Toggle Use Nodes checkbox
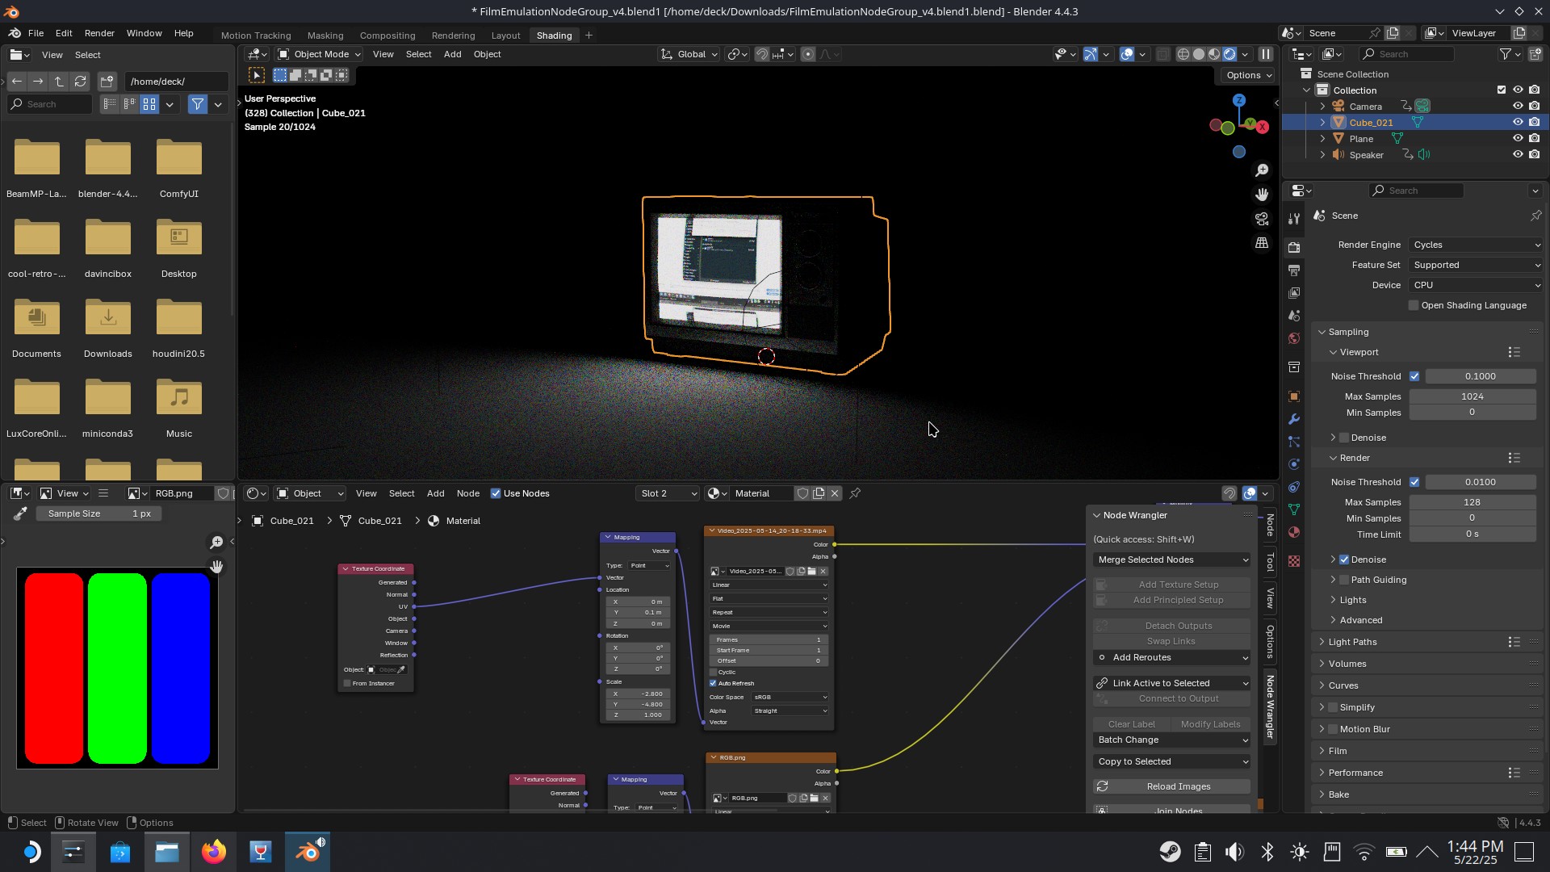Viewport: 1550px width, 872px height. point(496,493)
